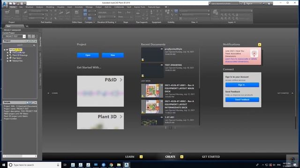Click the left LEARN arrow on start page
The width and height of the screenshot is (300, 168).
point(48,93)
